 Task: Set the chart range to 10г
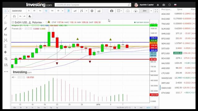pyautogui.click(x=15, y=108)
